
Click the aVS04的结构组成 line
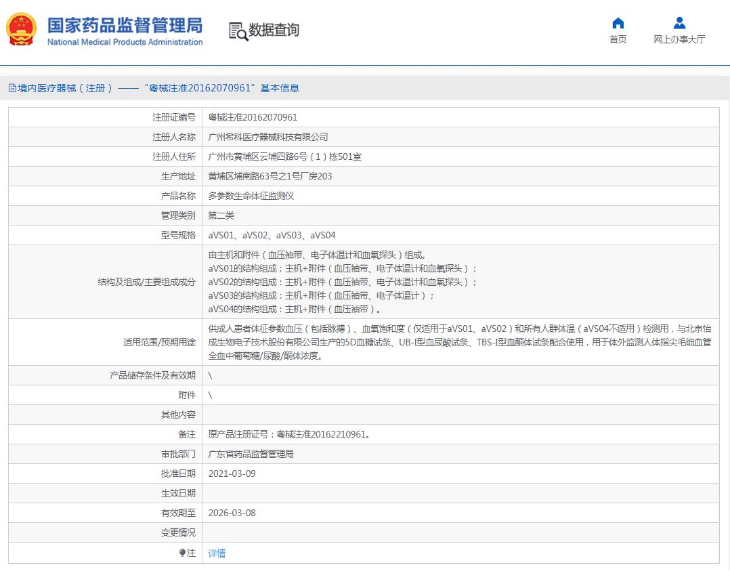pos(295,309)
